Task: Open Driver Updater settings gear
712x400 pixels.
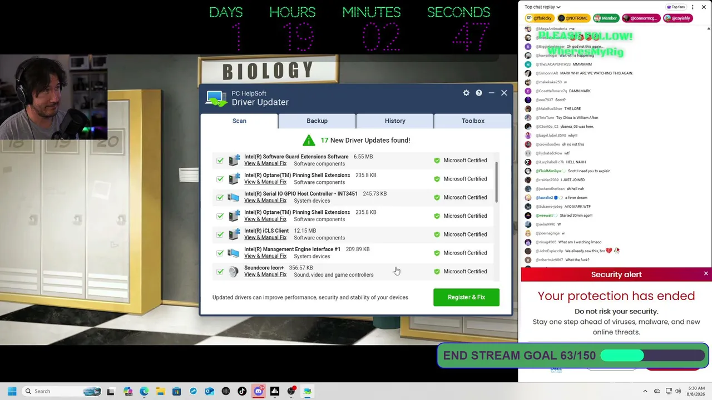Action: [x=466, y=93]
